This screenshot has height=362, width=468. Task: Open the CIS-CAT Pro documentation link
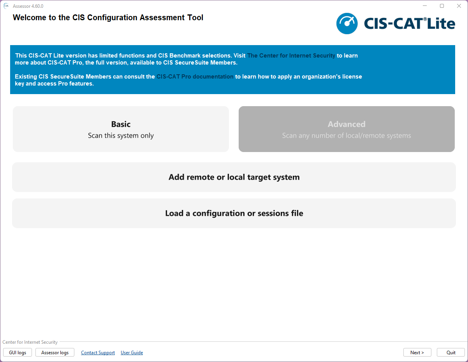[195, 77]
